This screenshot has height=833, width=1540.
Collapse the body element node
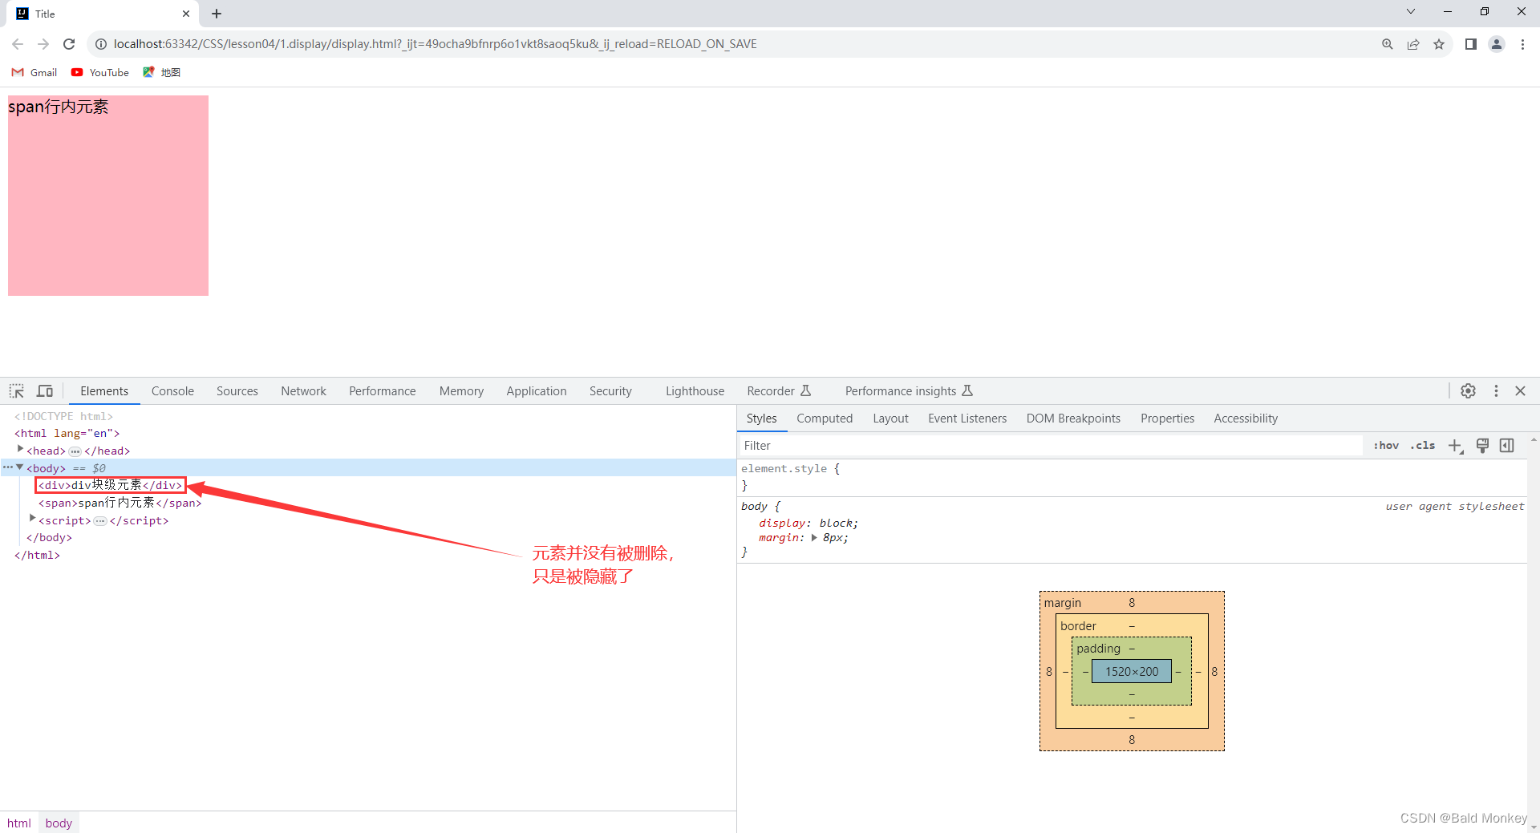[20, 467]
